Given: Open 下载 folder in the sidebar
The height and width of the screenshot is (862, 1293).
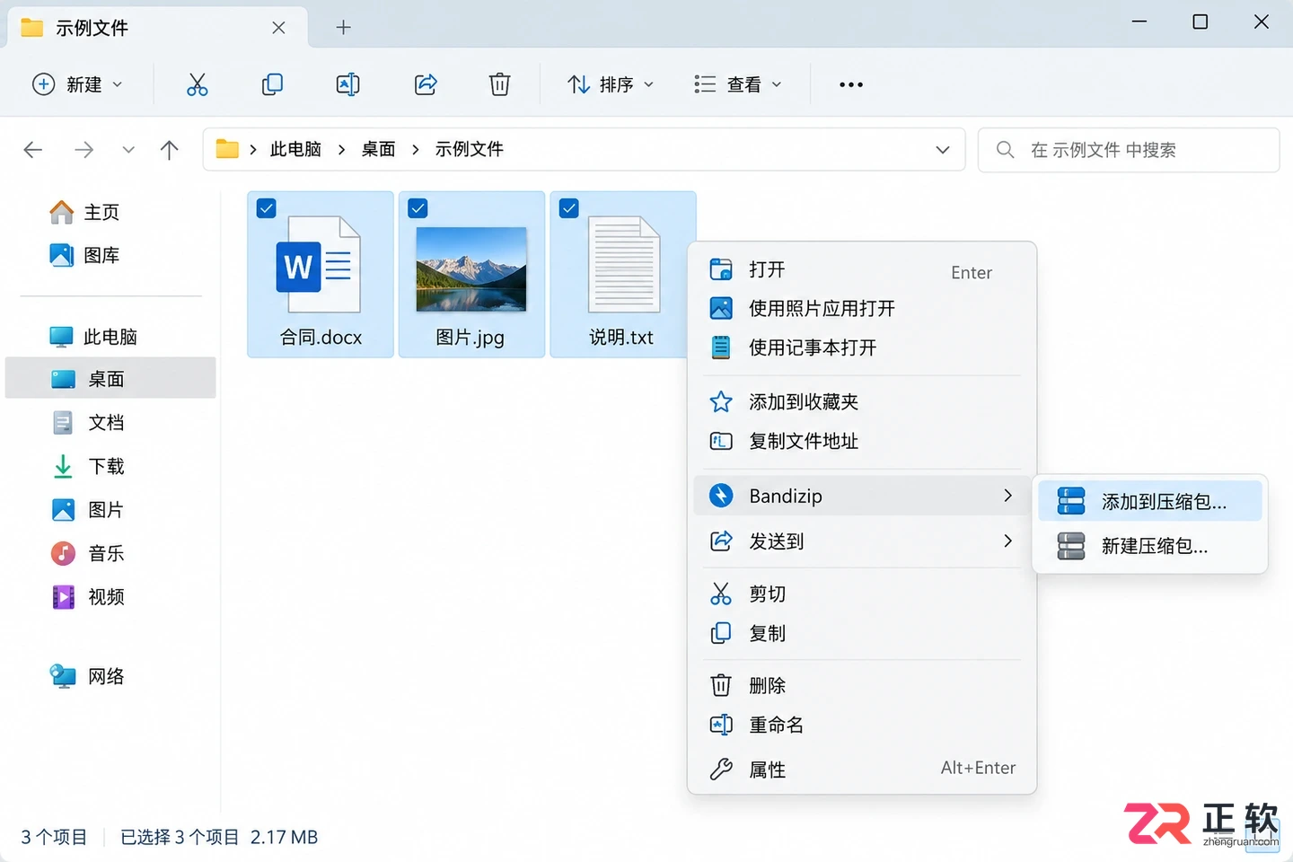Looking at the screenshot, I should pos(88,466).
